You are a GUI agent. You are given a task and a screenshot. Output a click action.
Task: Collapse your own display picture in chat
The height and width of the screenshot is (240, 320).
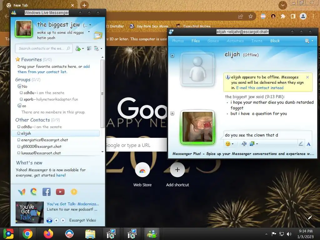point(172,113)
